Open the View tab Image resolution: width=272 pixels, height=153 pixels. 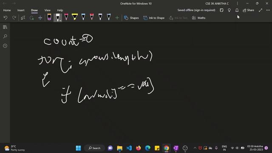point(47,10)
